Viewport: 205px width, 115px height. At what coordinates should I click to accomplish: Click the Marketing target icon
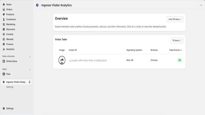point(4,24)
